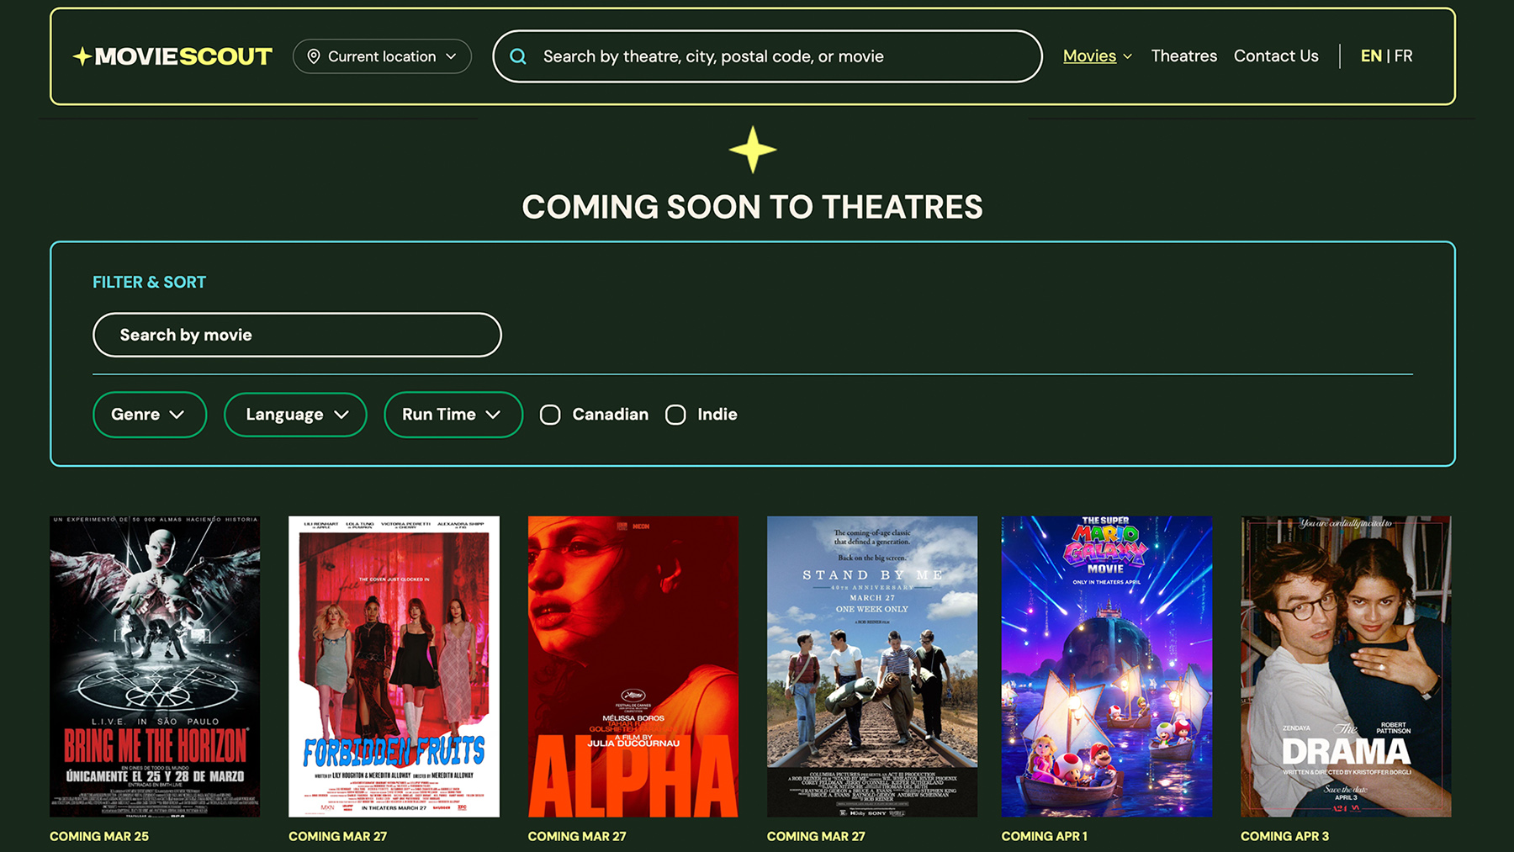1514x852 pixels.
Task: Click the location pin icon
Action: click(315, 56)
